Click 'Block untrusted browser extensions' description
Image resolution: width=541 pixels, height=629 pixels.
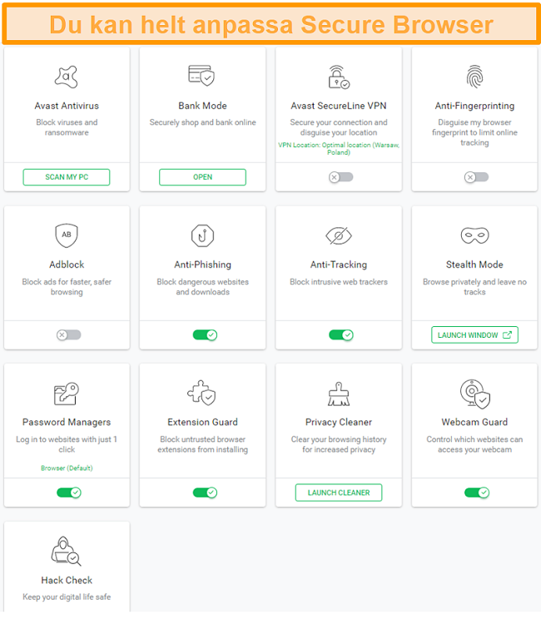[202, 444]
